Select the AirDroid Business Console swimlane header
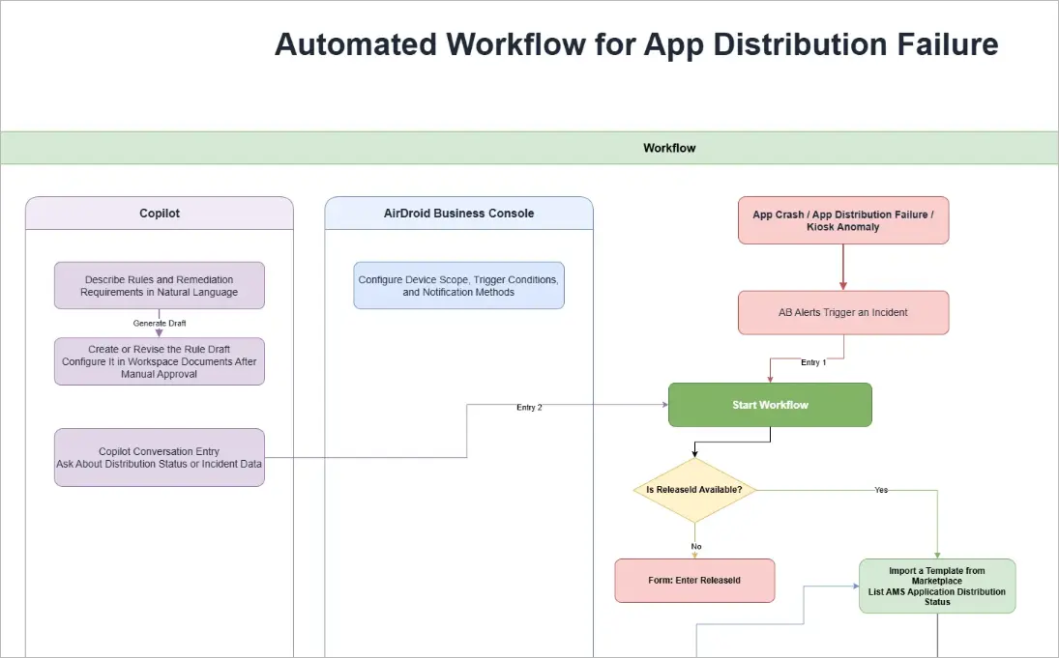Viewport: 1059px width, 658px height. pyautogui.click(x=458, y=214)
